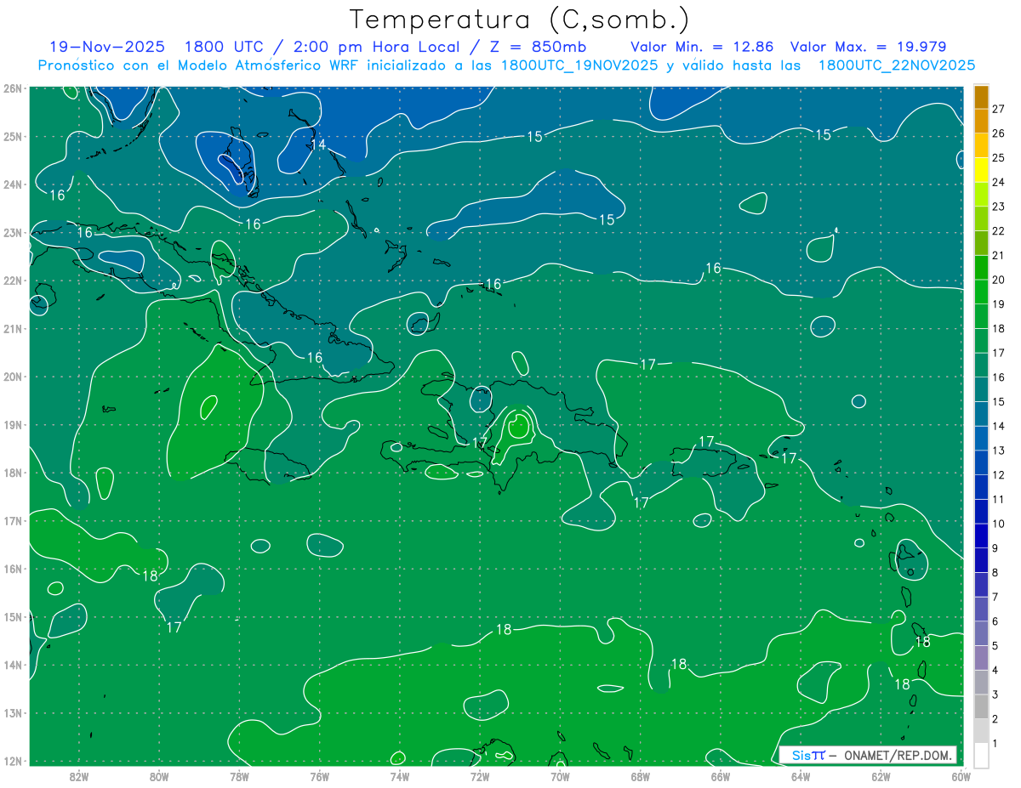Click the "80W" longitude label
1021x788 pixels.
click(x=159, y=776)
